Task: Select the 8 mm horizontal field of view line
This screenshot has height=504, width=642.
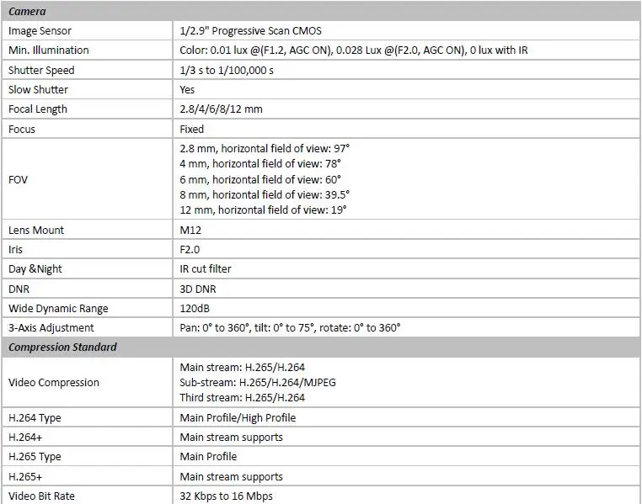Action: click(265, 194)
